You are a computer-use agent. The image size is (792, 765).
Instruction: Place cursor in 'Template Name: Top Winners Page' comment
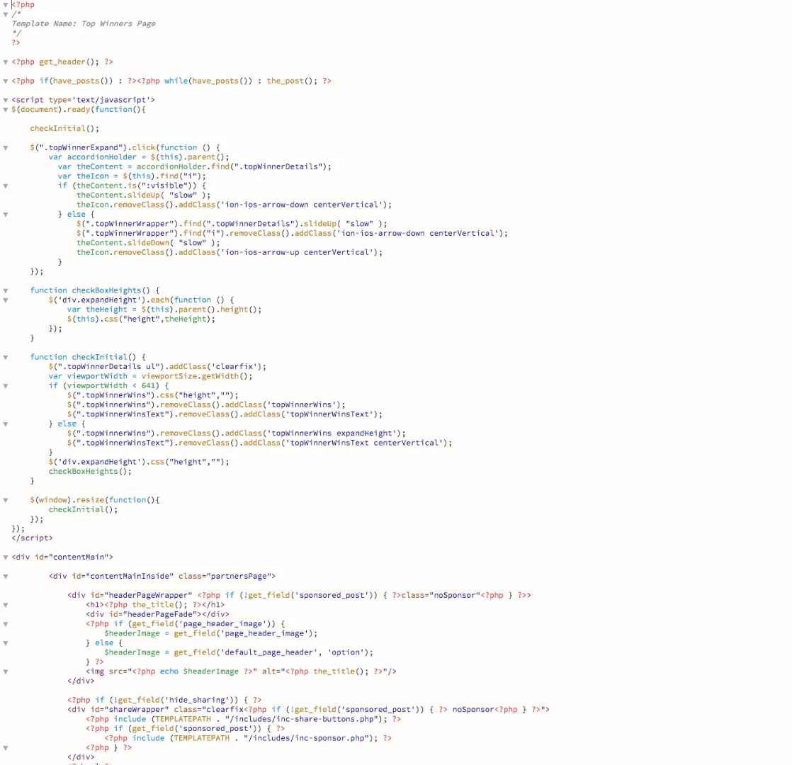coord(84,24)
